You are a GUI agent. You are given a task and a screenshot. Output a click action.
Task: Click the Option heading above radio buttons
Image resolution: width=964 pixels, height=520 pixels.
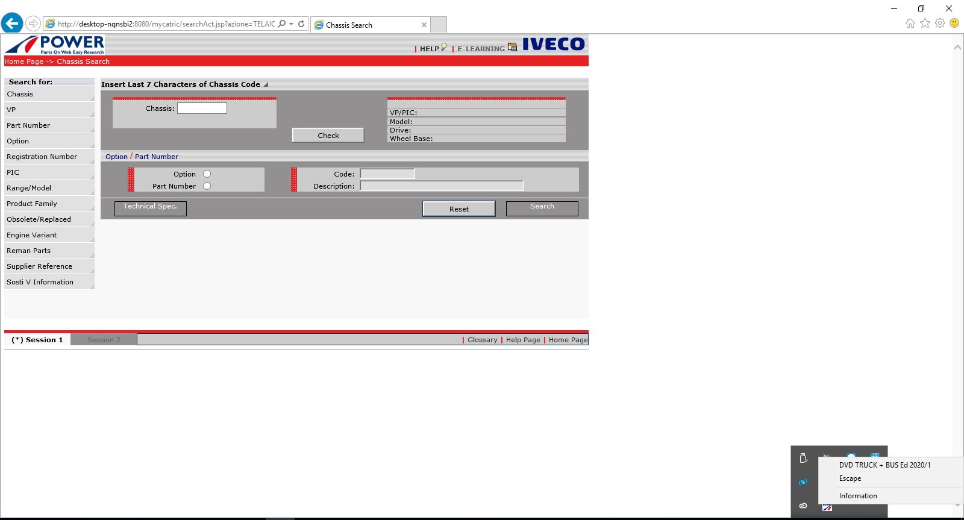[x=116, y=157]
